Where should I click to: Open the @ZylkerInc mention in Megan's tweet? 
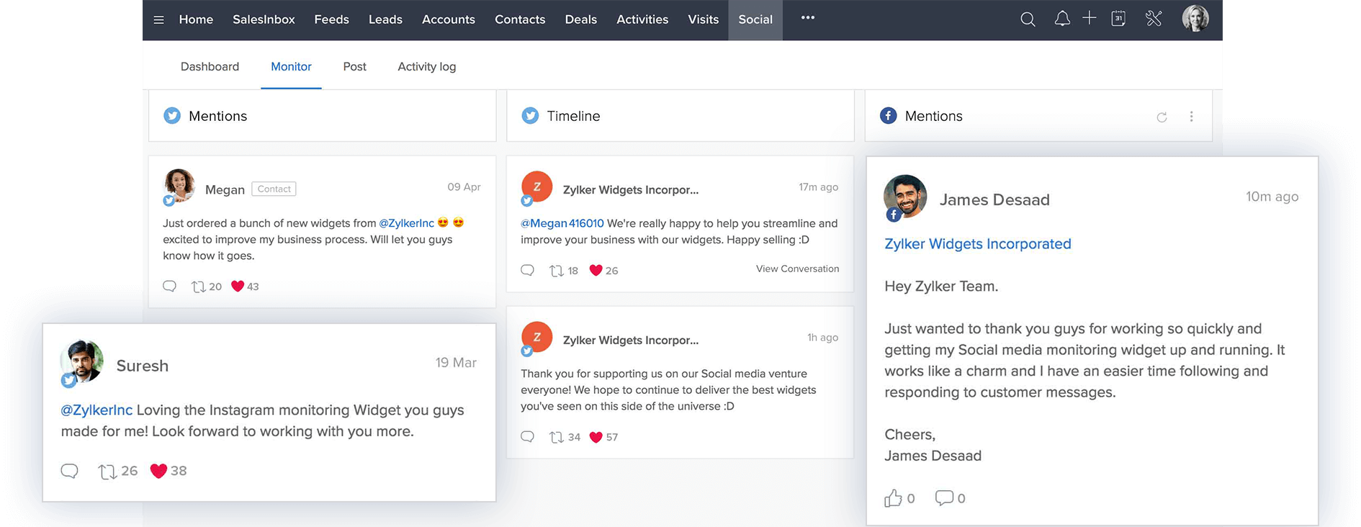[x=407, y=223]
